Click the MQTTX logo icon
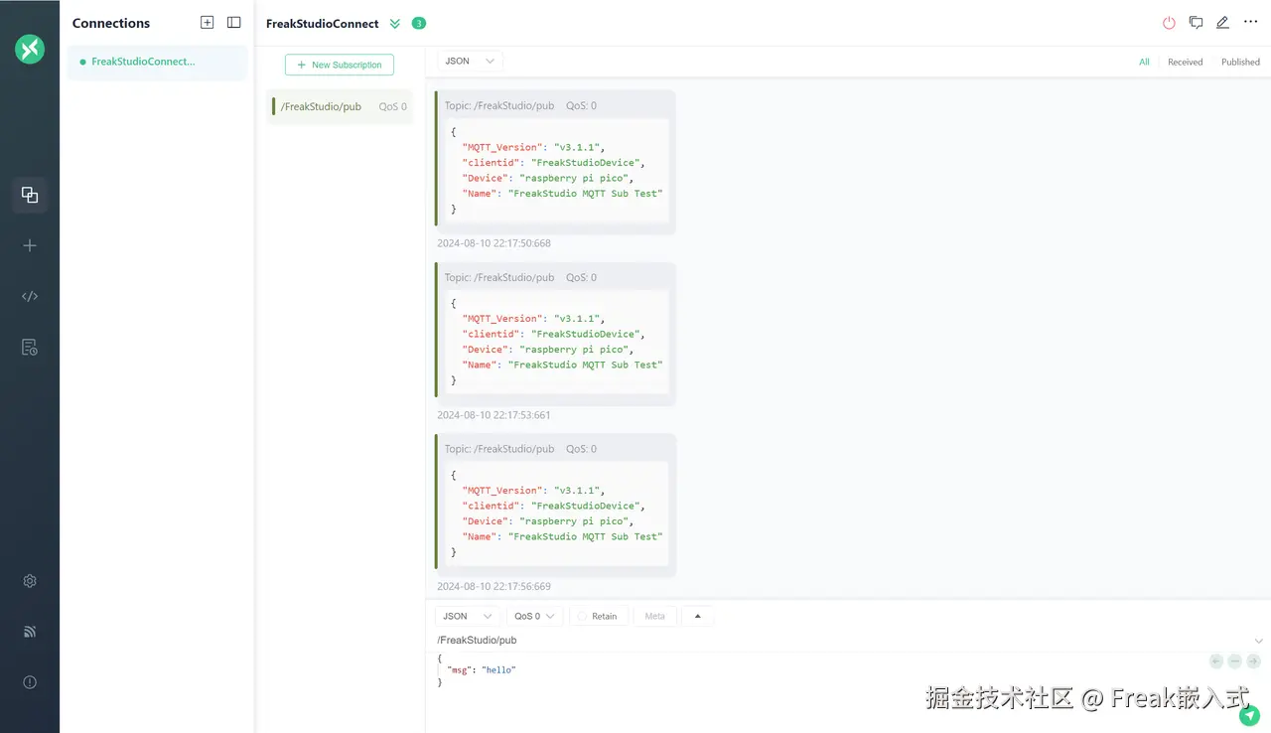This screenshot has height=733, width=1271. 30,49
